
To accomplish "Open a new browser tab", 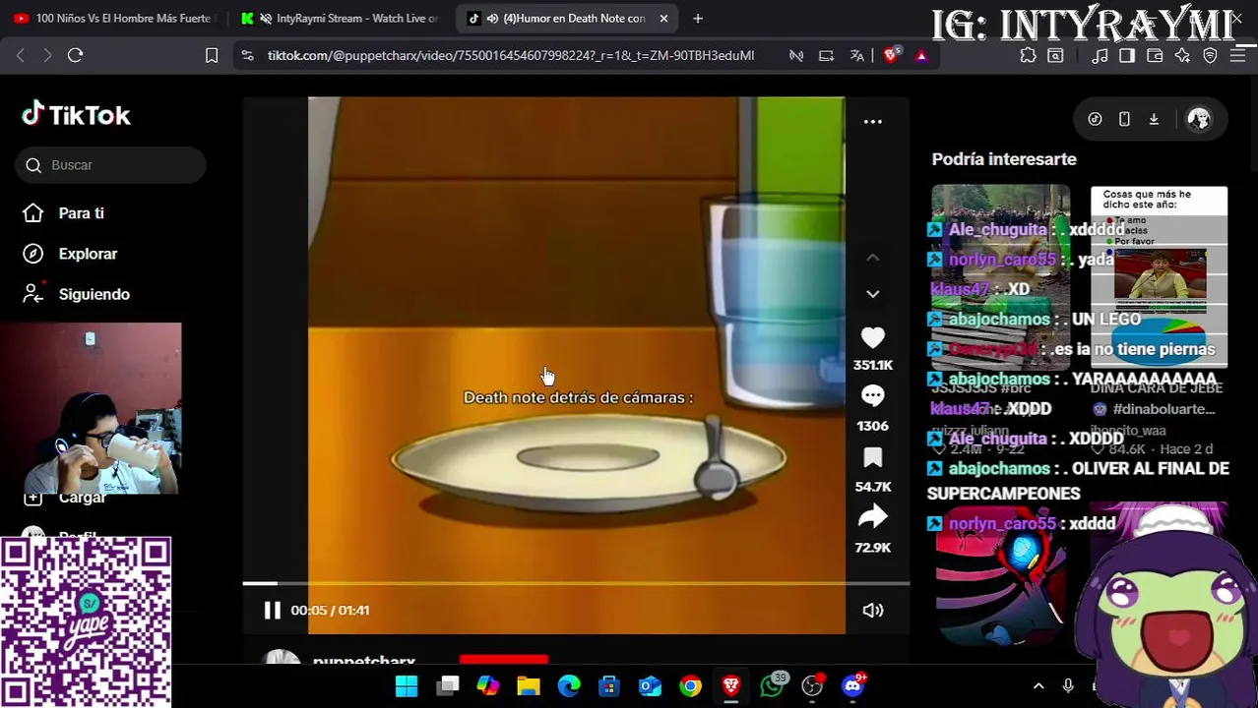I will pyautogui.click(x=698, y=18).
